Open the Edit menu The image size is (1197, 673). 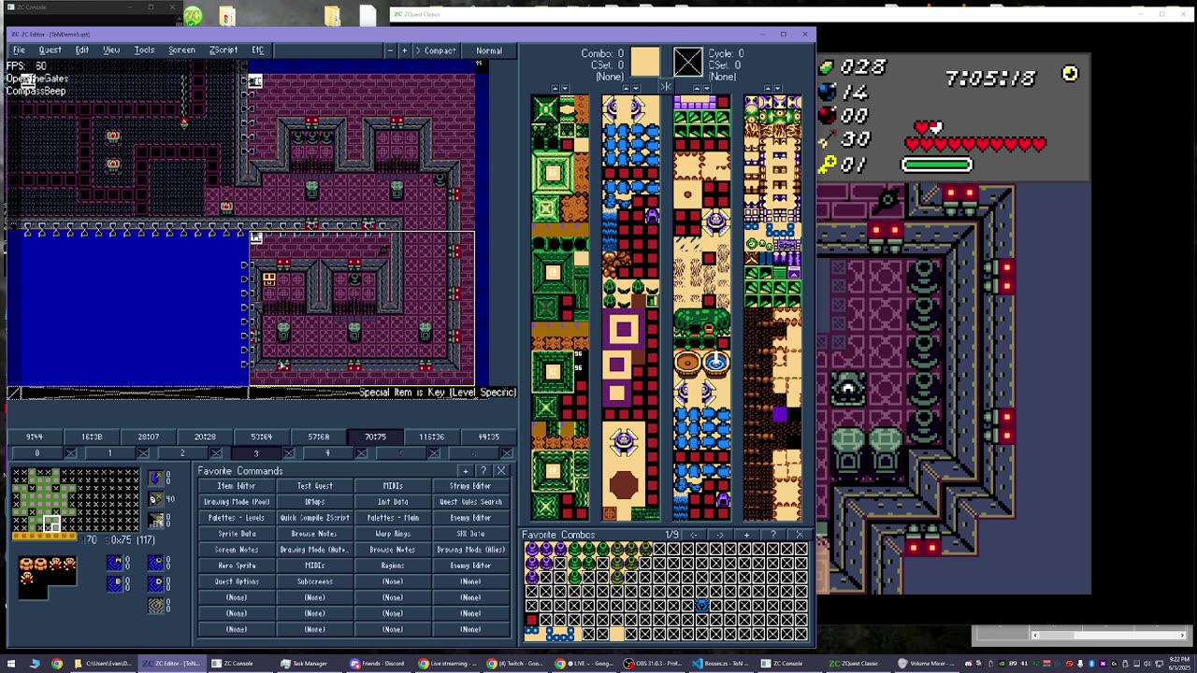pyautogui.click(x=82, y=50)
